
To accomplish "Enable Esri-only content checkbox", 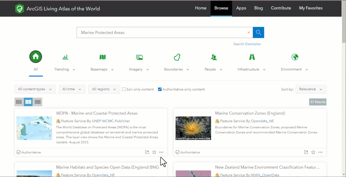I will (x=124, y=89).
